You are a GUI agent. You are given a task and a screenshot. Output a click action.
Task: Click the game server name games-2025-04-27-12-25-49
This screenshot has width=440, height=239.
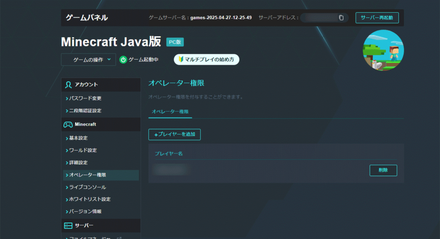pyautogui.click(x=221, y=18)
